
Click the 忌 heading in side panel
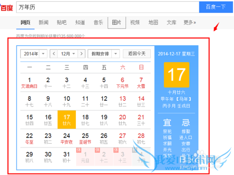[x=186, y=123]
